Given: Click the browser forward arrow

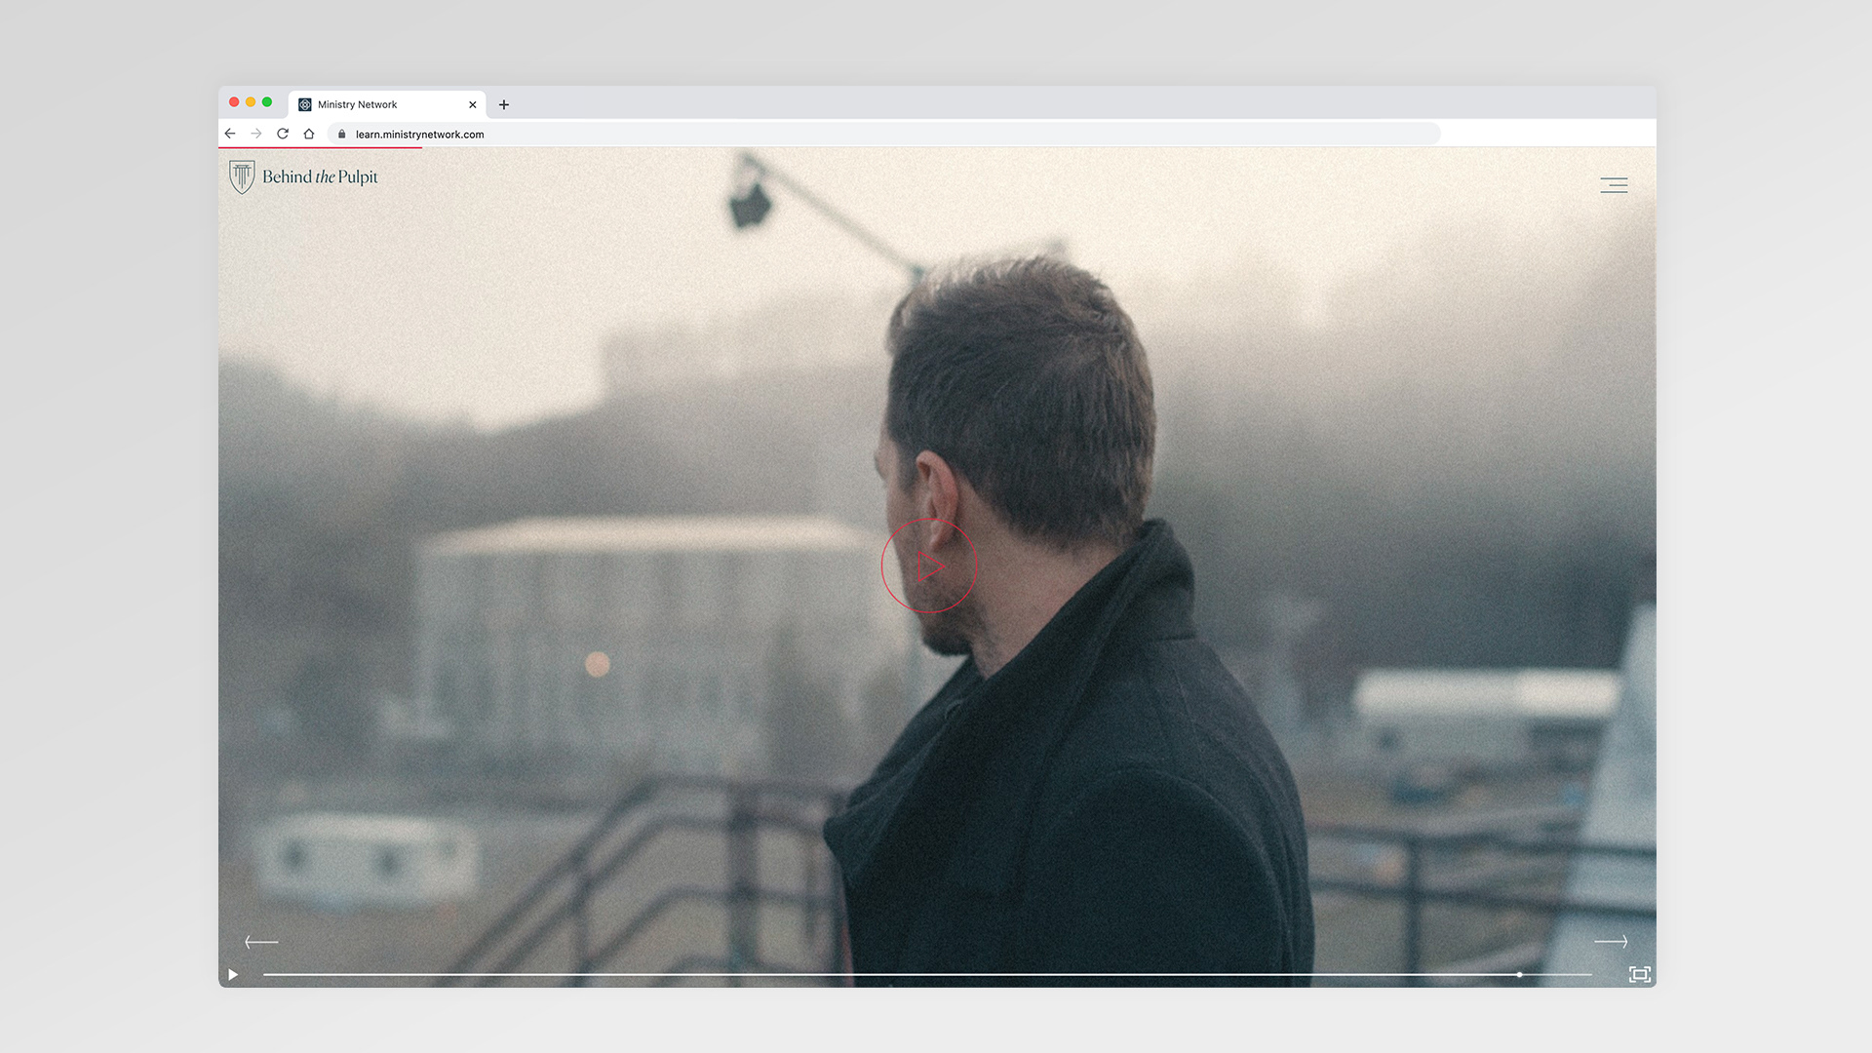Looking at the screenshot, I should [x=256, y=134].
